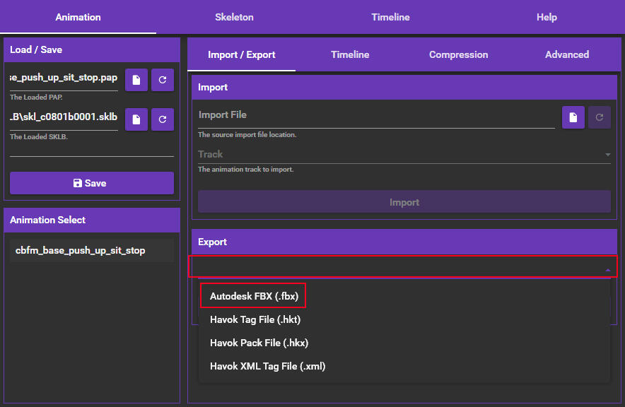This screenshot has height=407, width=625.
Task: Expand the Track dropdown arrow
Action: tap(607, 155)
